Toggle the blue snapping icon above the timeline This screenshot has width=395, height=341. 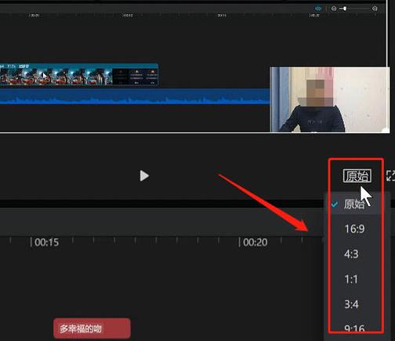(318, 9)
